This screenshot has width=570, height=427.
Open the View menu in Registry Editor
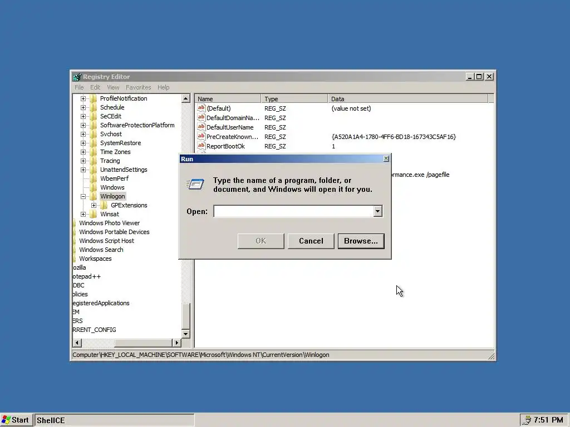pos(113,87)
